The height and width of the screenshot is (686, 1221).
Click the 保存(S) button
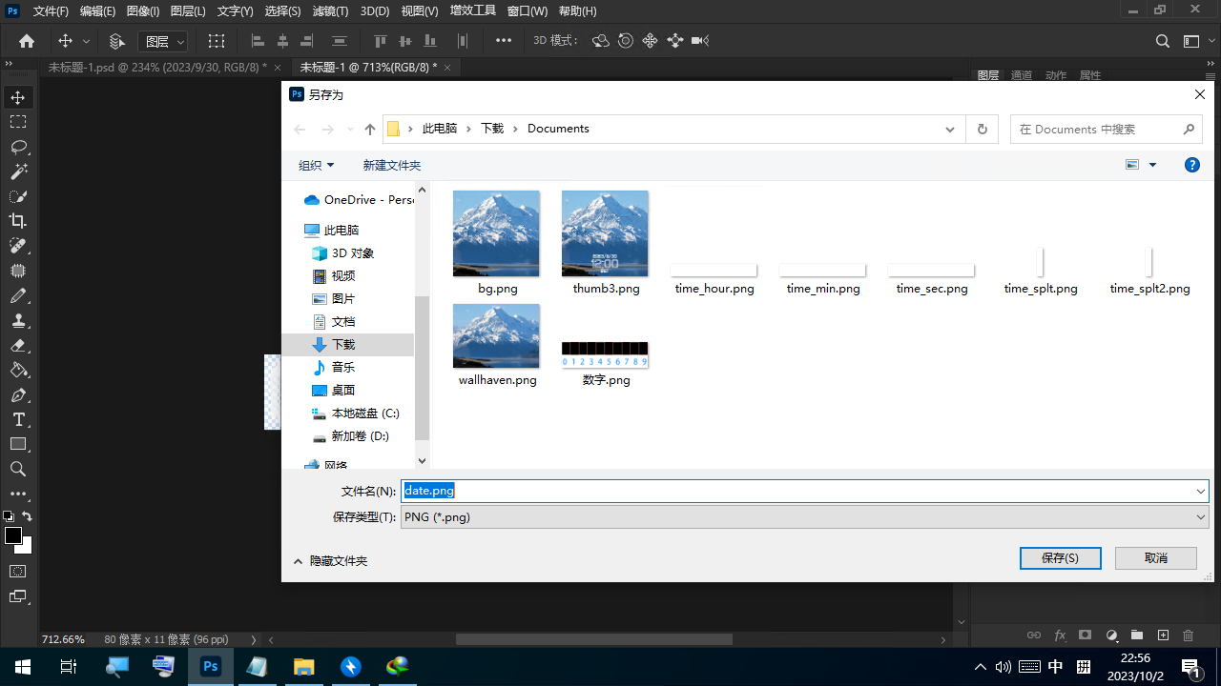(1060, 558)
